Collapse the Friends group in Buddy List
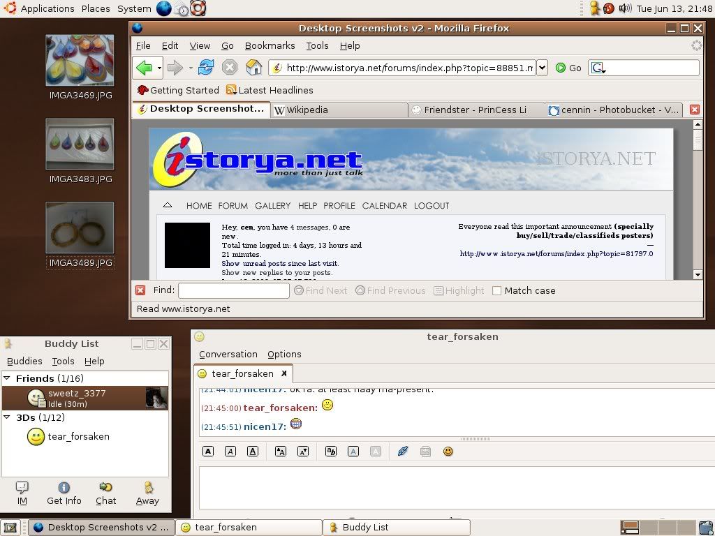Screen dimensions: 715x536 (8, 378)
